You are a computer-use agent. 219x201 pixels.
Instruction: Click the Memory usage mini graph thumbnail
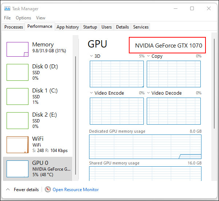click(18, 49)
